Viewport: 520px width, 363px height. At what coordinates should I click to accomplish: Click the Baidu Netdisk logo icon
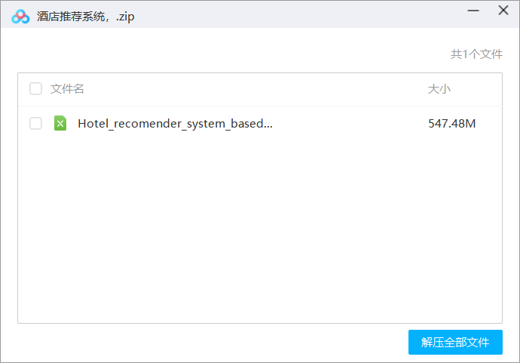click(x=20, y=17)
